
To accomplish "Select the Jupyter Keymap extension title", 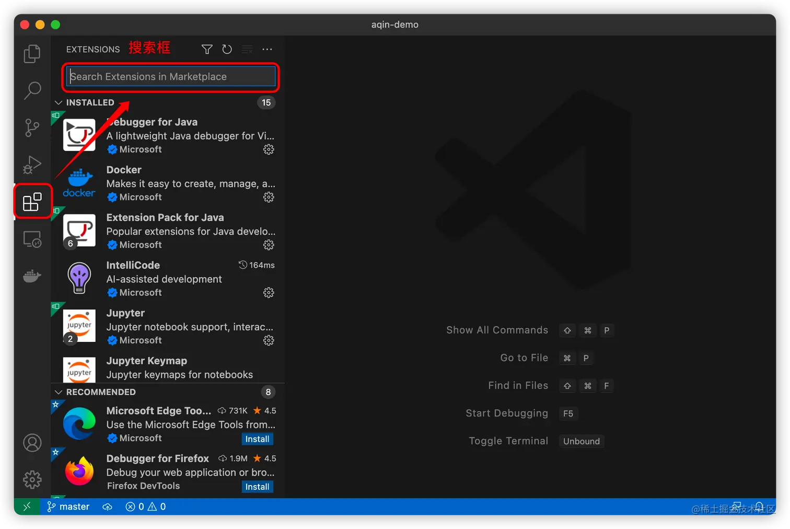I will coord(147,361).
